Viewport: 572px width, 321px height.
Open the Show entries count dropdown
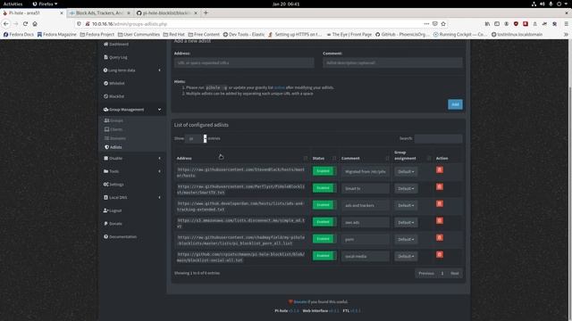click(196, 138)
